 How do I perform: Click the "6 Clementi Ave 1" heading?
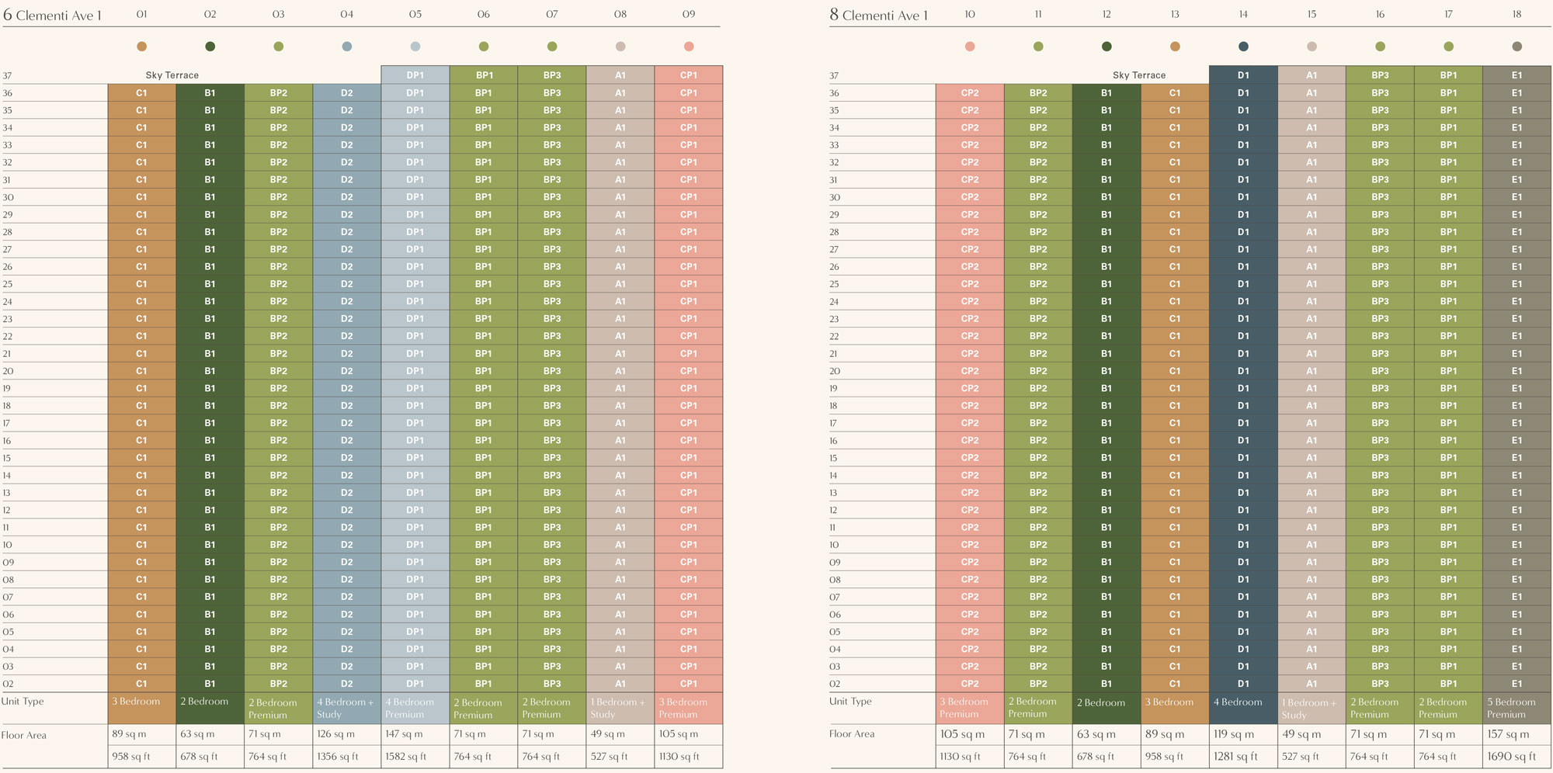tap(53, 15)
